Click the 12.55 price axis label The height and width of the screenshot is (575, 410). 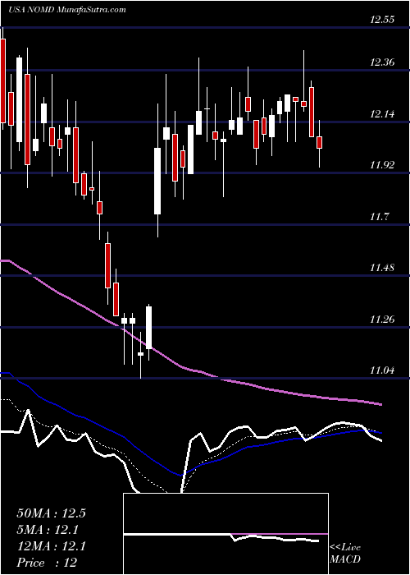(x=382, y=20)
